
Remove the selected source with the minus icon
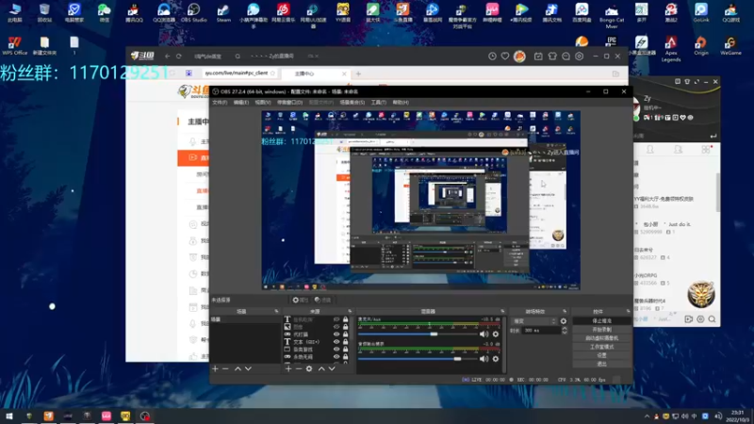[299, 368]
